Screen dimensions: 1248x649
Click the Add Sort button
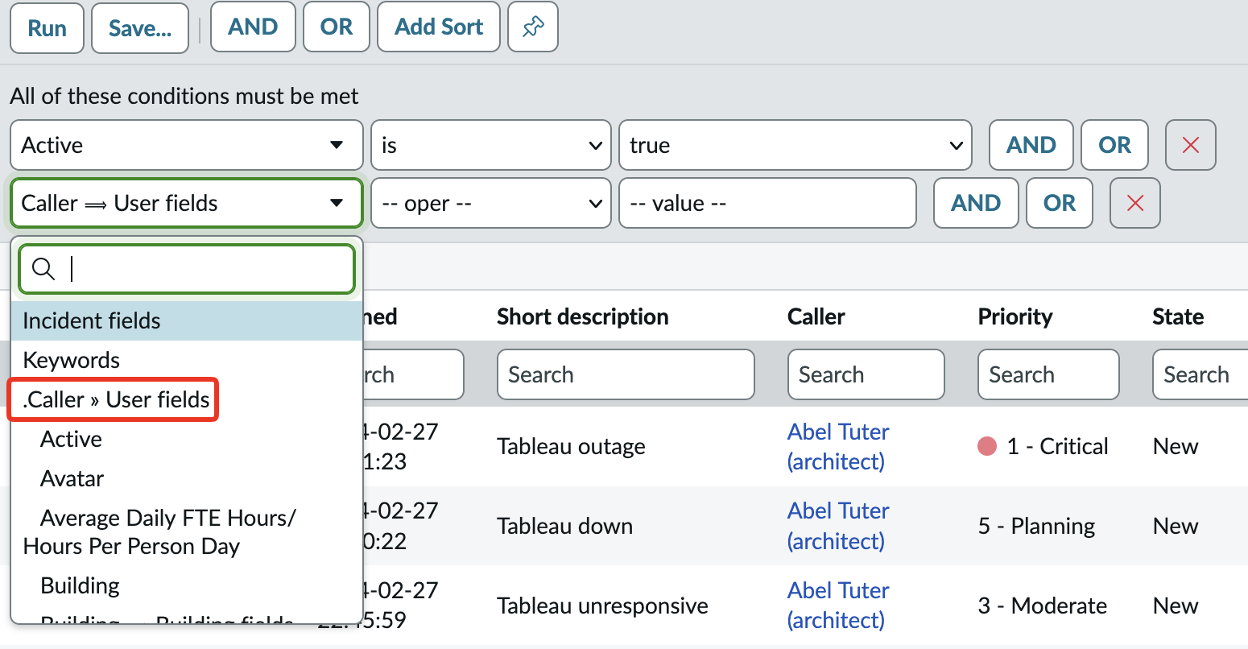[x=438, y=27]
